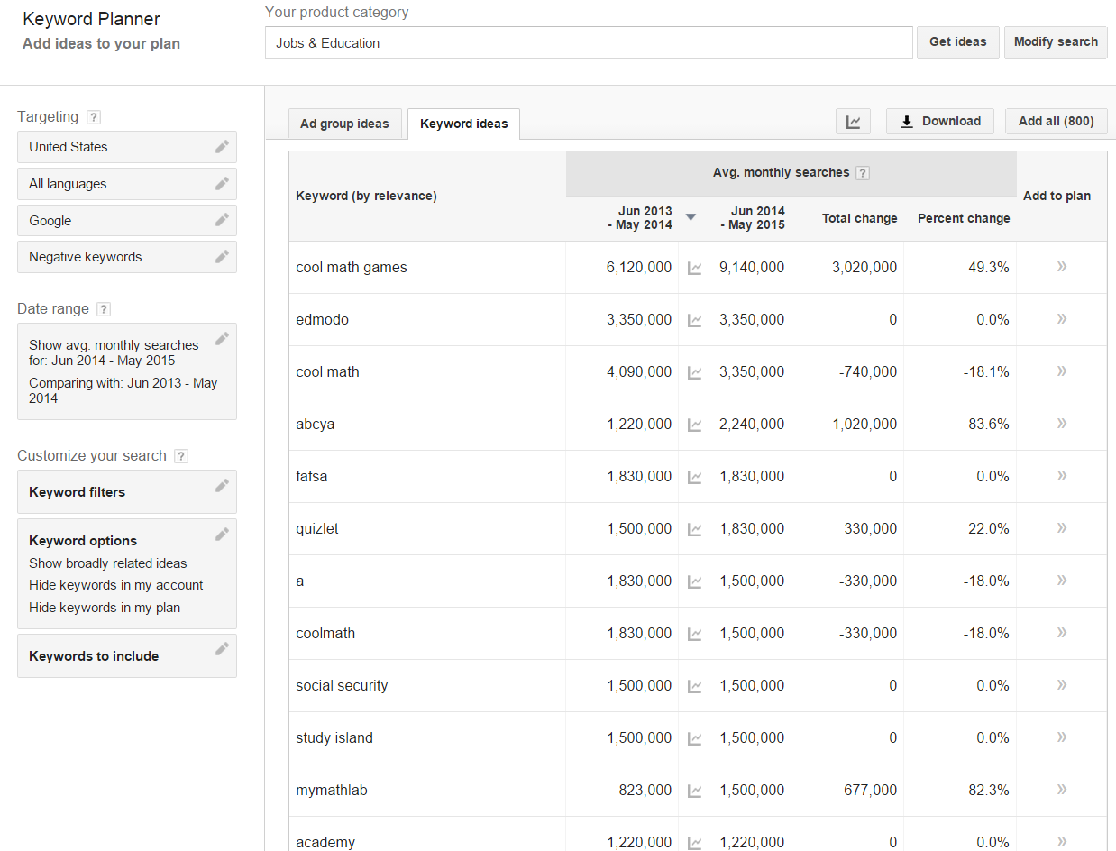The width and height of the screenshot is (1116, 851).
Task: View trend chart for social security
Action: click(x=694, y=686)
